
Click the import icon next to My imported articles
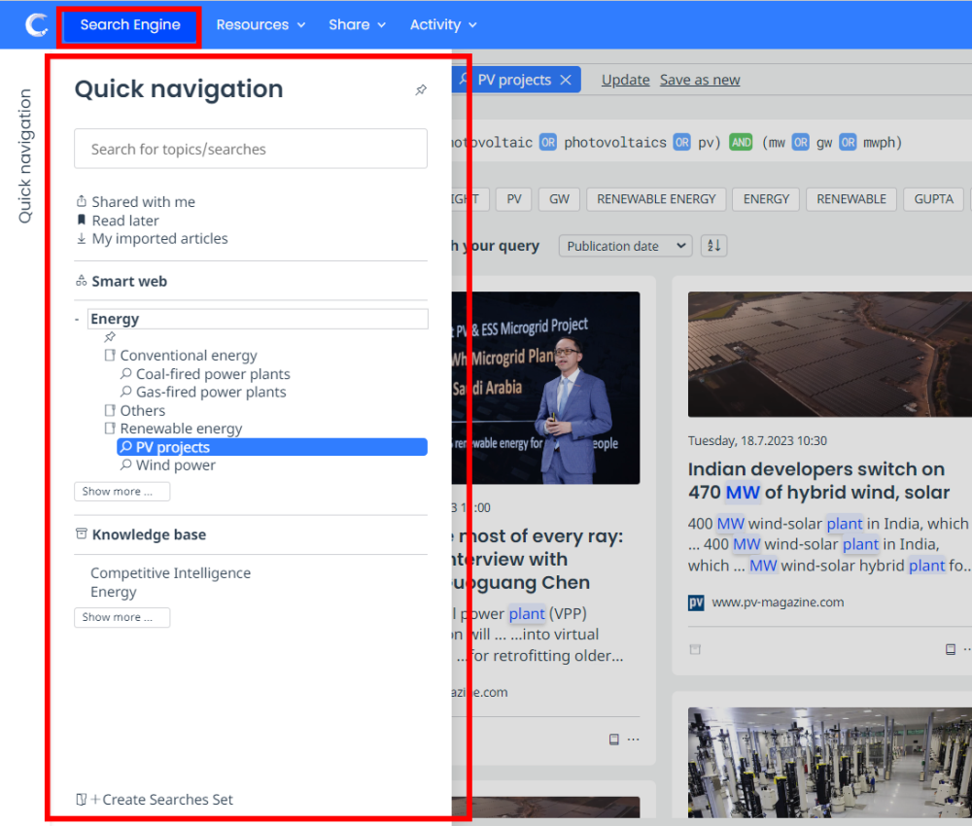point(82,238)
